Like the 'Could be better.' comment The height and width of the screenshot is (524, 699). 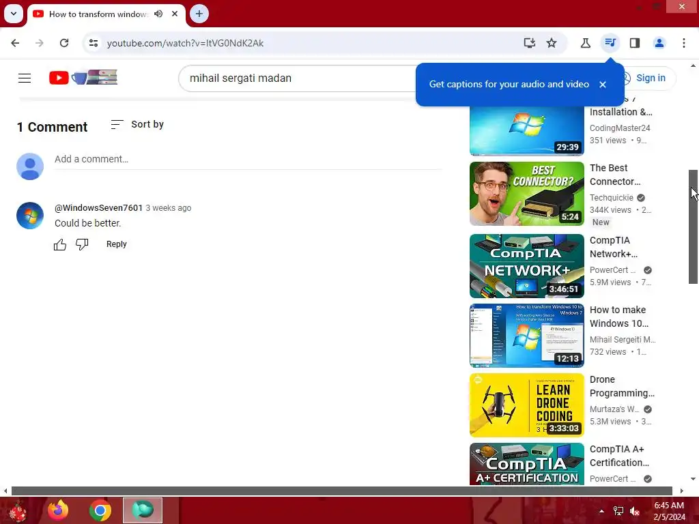[x=60, y=244]
